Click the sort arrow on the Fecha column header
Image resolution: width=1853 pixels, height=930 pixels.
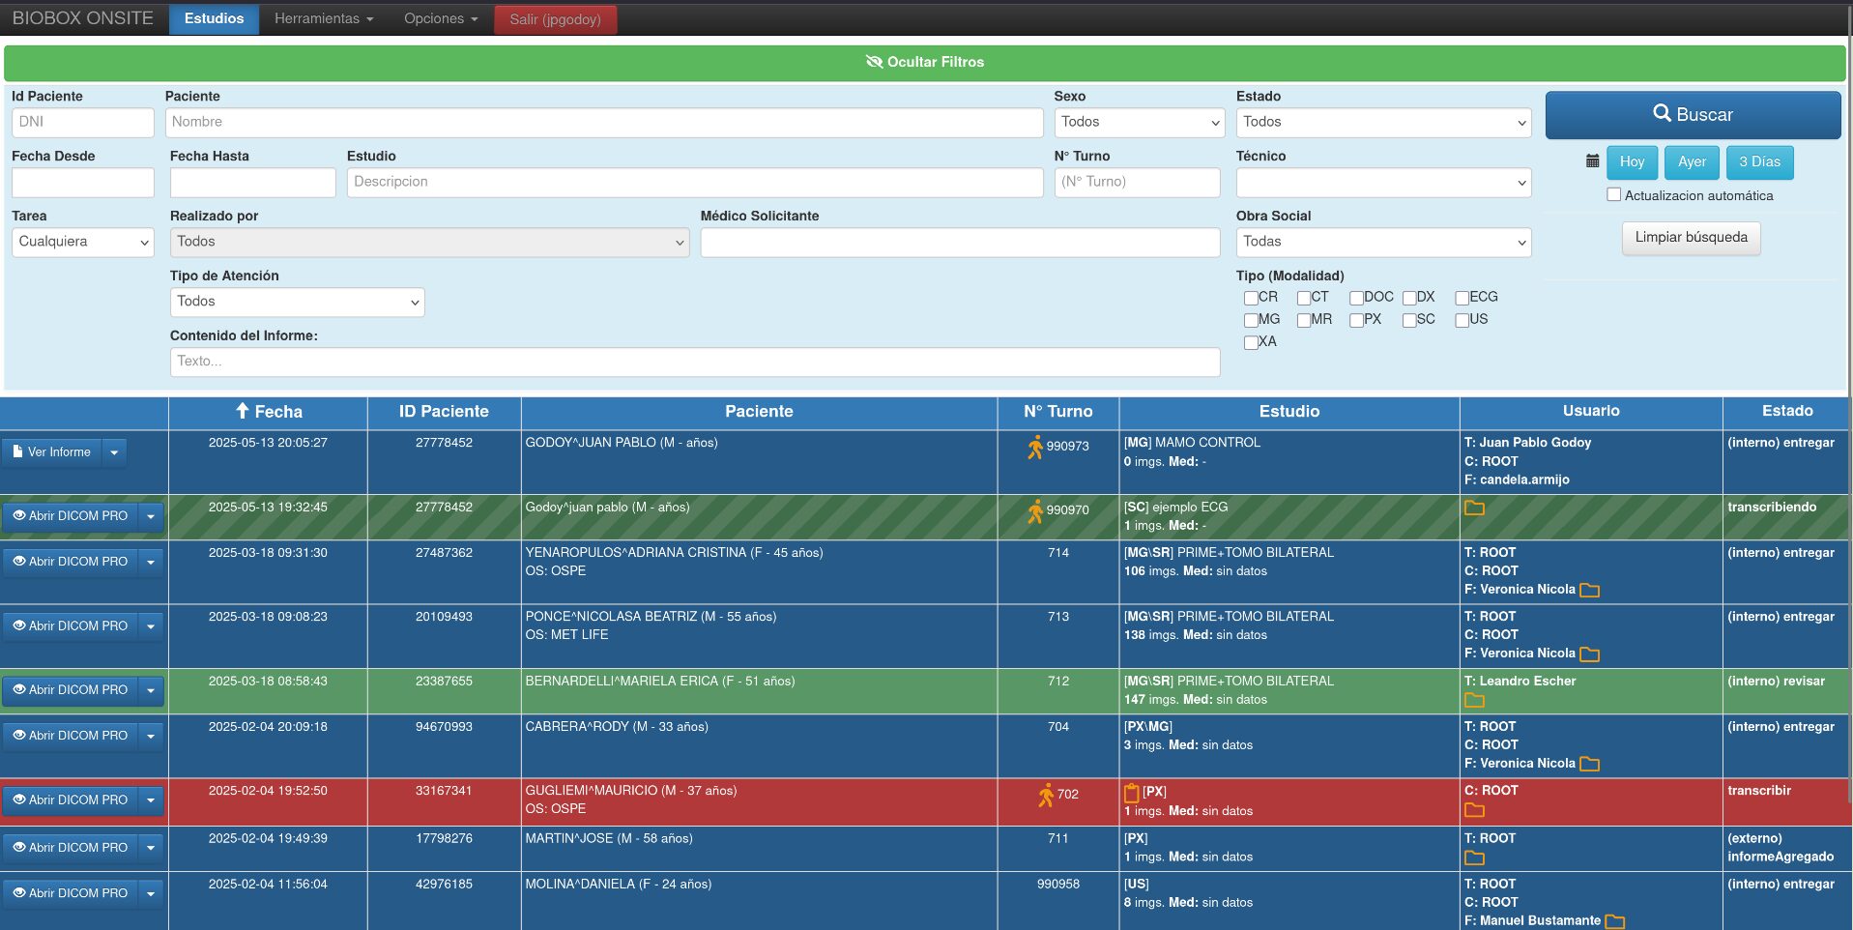click(243, 411)
